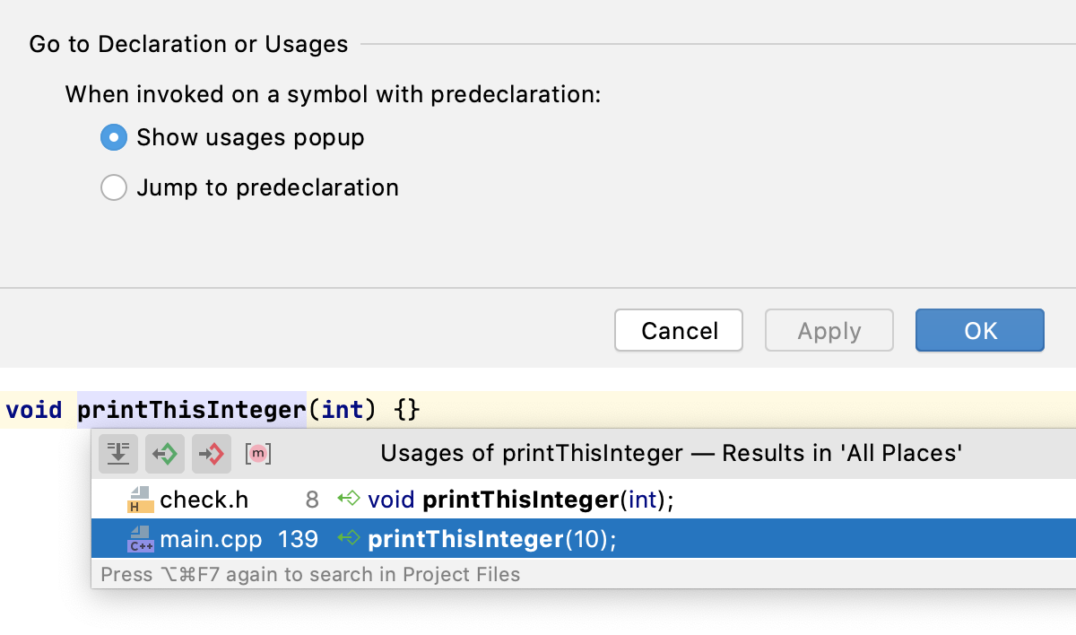Click the autoscroll-to-source toolbar icon
Image resolution: width=1076 pixels, height=635 pixels.
(x=118, y=454)
